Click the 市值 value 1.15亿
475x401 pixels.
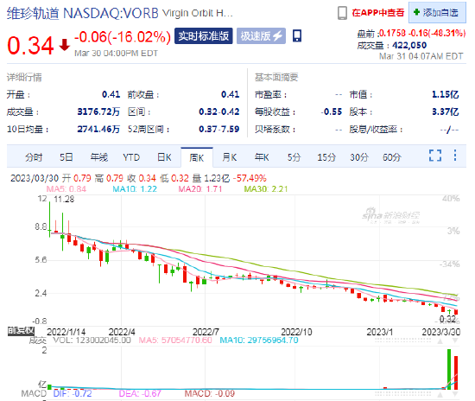tap(446, 94)
